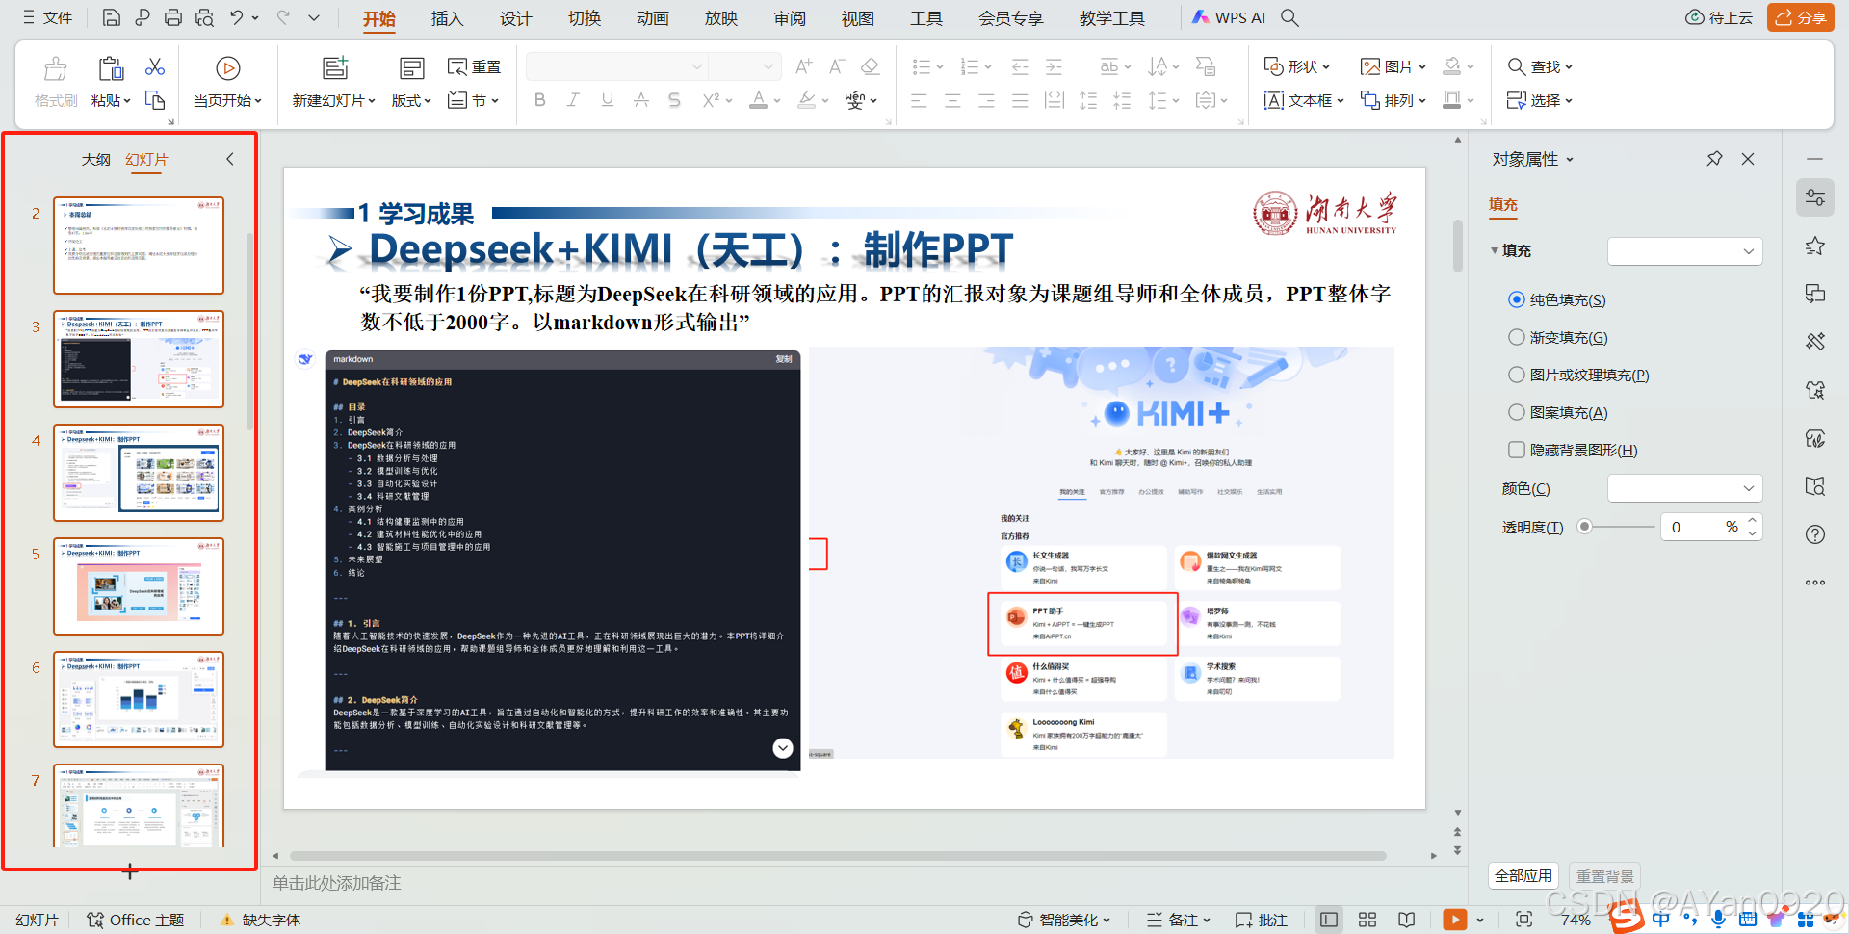
Task: Click the Save icon in the title bar
Action: (112, 17)
